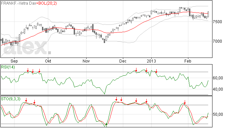Screen dimensions: 228x128
Task: Select the Sep month label
Action: pyautogui.click(x=14, y=61)
